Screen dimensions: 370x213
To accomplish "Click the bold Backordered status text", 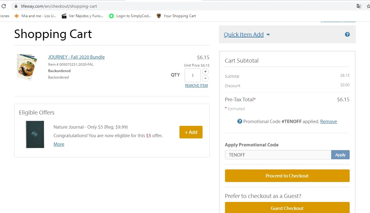I will pyautogui.click(x=59, y=71).
